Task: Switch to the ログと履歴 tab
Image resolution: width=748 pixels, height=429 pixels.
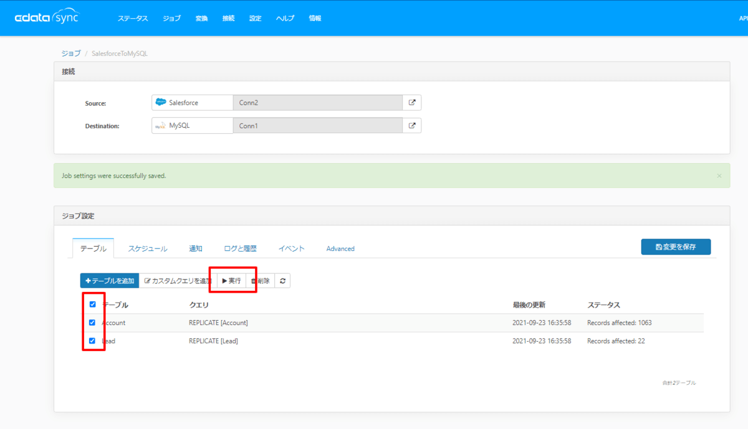Action: coord(240,248)
